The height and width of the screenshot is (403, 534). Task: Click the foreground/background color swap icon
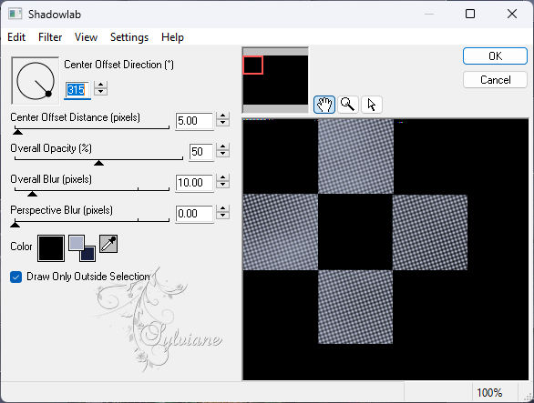(82, 248)
